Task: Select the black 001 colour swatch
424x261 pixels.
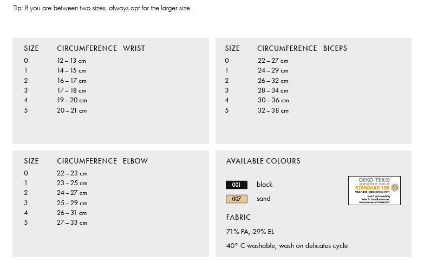Action: pos(236,185)
